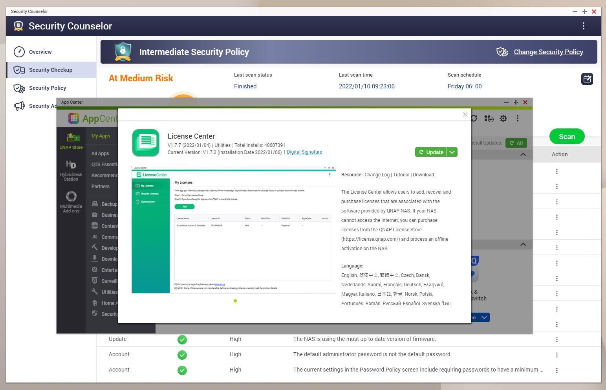Viewport: 606px width, 390px height.
Task: Click the green carousel page dot
Action: click(x=235, y=301)
